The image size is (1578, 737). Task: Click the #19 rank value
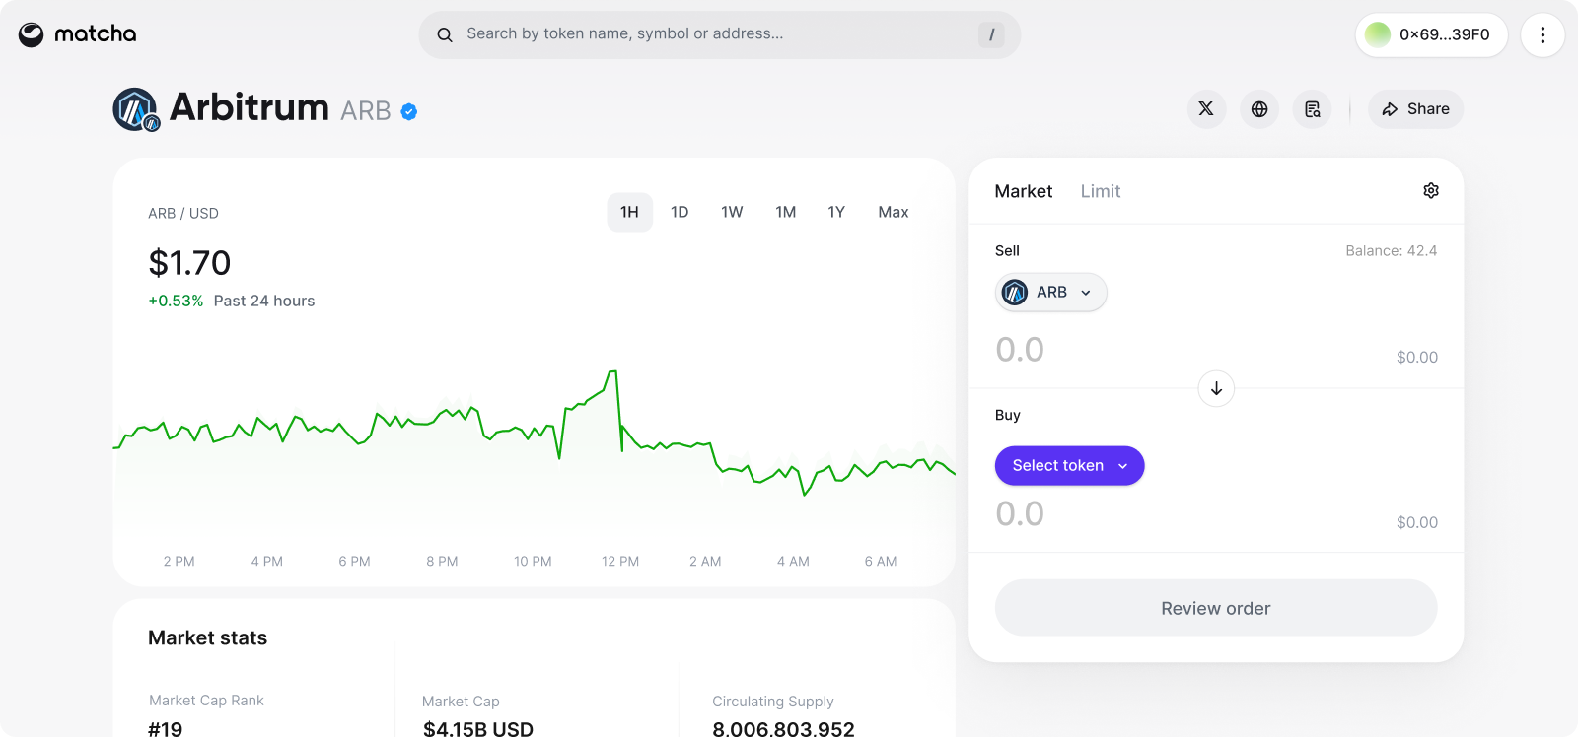pyautogui.click(x=166, y=729)
